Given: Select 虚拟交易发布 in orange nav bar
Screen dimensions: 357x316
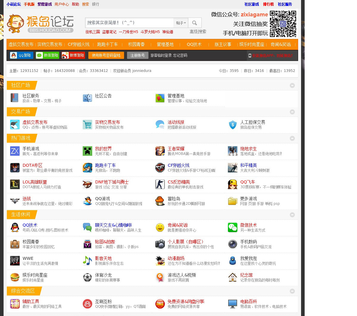Looking at the screenshot, I should click(21, 44).
